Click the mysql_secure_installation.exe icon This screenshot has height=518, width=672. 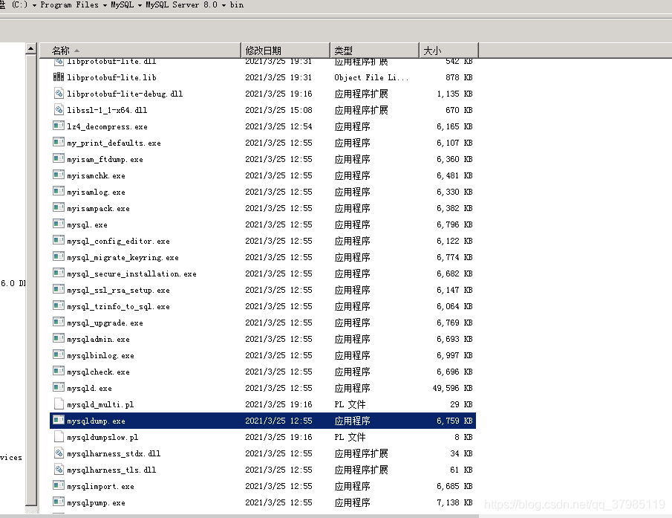[59, 273]
